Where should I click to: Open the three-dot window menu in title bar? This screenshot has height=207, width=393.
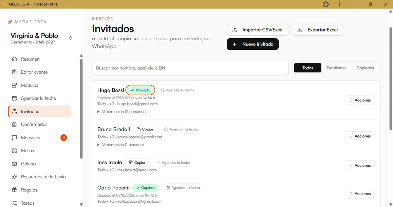point(339,4)
